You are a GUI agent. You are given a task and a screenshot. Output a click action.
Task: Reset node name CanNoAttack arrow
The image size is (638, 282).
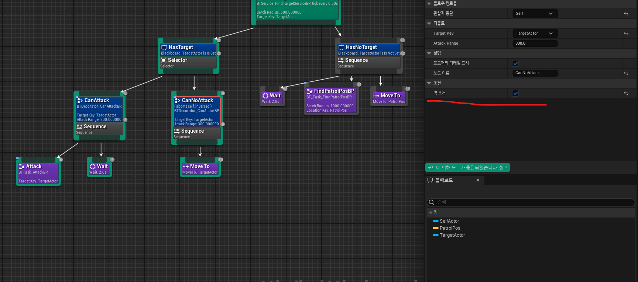pyautogui.click(x=626, y=73)
